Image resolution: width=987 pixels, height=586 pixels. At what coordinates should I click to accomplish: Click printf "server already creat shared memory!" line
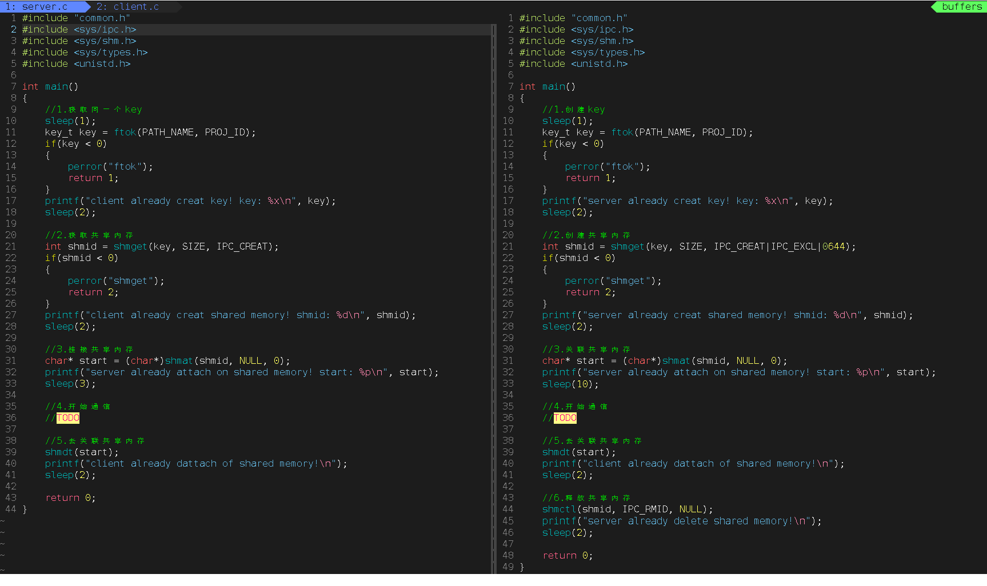coord(728,315)
